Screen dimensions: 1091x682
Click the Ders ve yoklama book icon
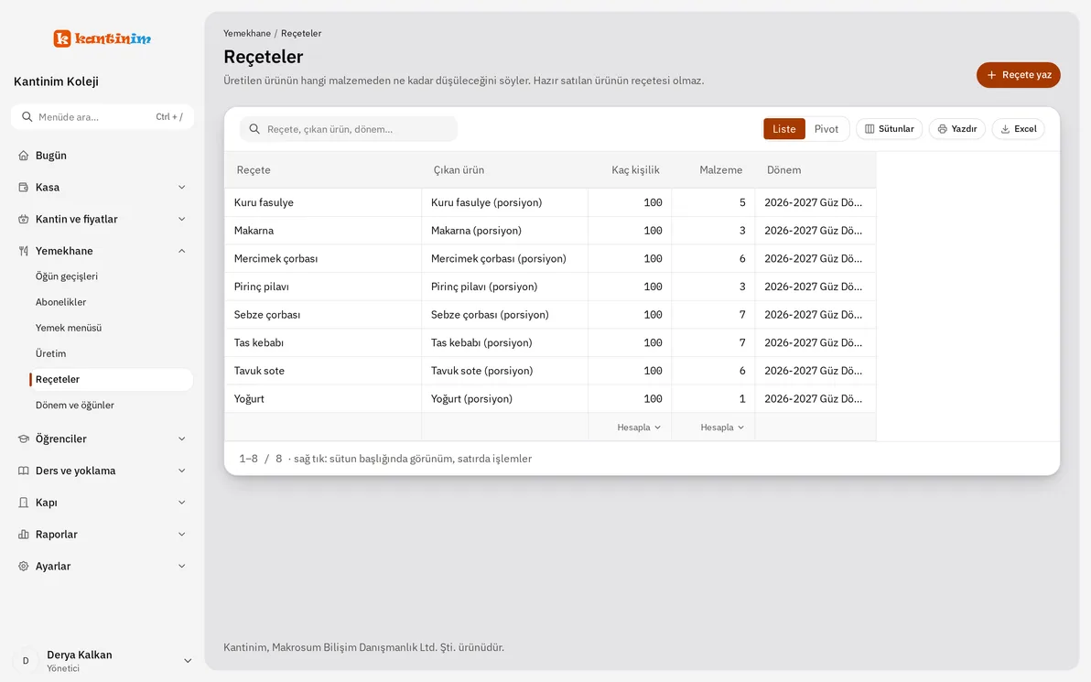click(23, 471)
